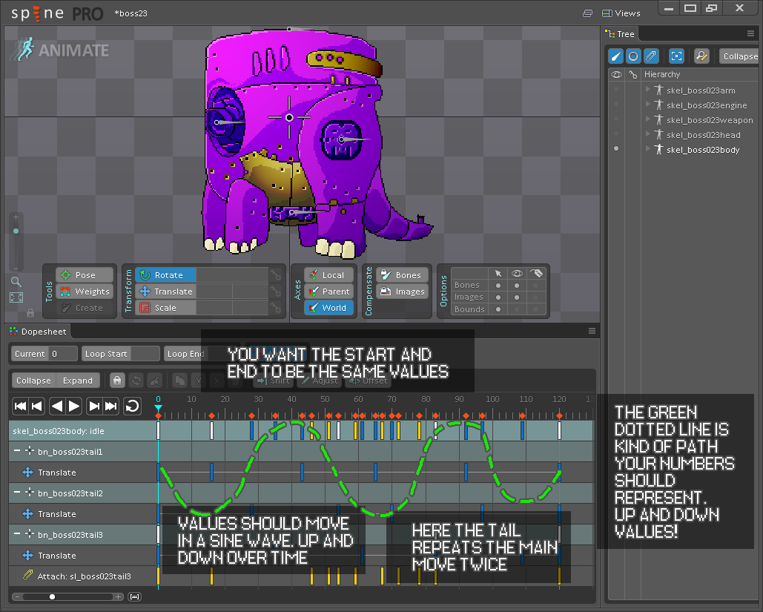Toggle Images visible dot in Options

(x=517, y=297)
